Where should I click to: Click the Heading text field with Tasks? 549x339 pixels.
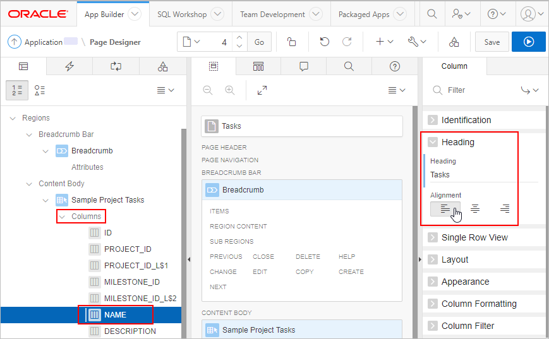[484, 175]
